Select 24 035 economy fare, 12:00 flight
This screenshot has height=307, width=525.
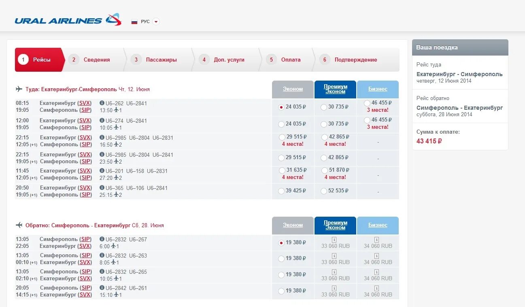281,124
